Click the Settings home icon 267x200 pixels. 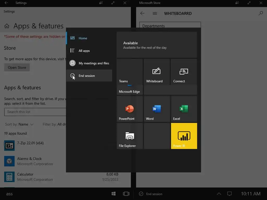(x=7, y=26)
